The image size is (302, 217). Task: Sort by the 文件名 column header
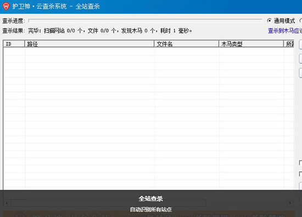pos(187,44)
